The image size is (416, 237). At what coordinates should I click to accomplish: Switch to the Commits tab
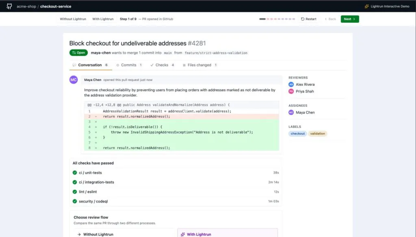point(129,65)
